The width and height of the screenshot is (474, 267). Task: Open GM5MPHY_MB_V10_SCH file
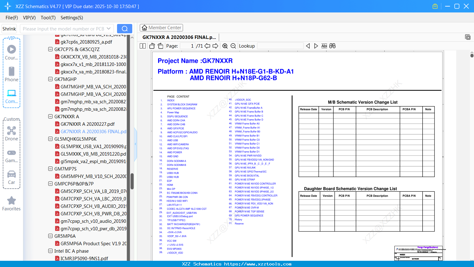coord(93,176)
